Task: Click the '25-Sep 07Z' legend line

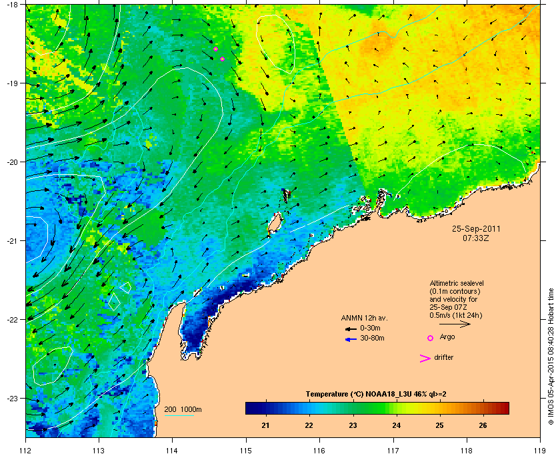Action: point(448,307)
